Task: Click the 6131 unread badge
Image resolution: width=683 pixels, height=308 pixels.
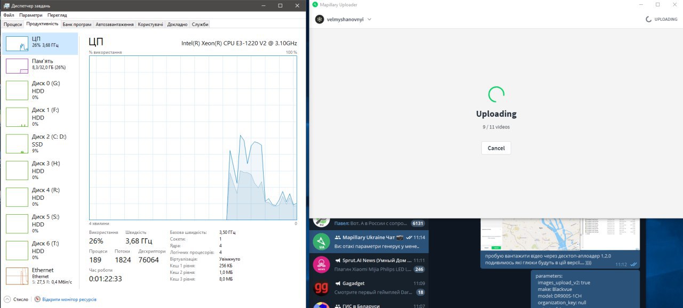Action: tap(417, 224)
